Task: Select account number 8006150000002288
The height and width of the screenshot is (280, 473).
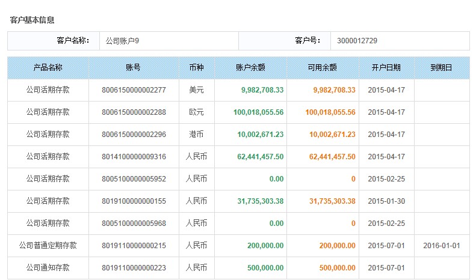Action: tap(134, 112)
